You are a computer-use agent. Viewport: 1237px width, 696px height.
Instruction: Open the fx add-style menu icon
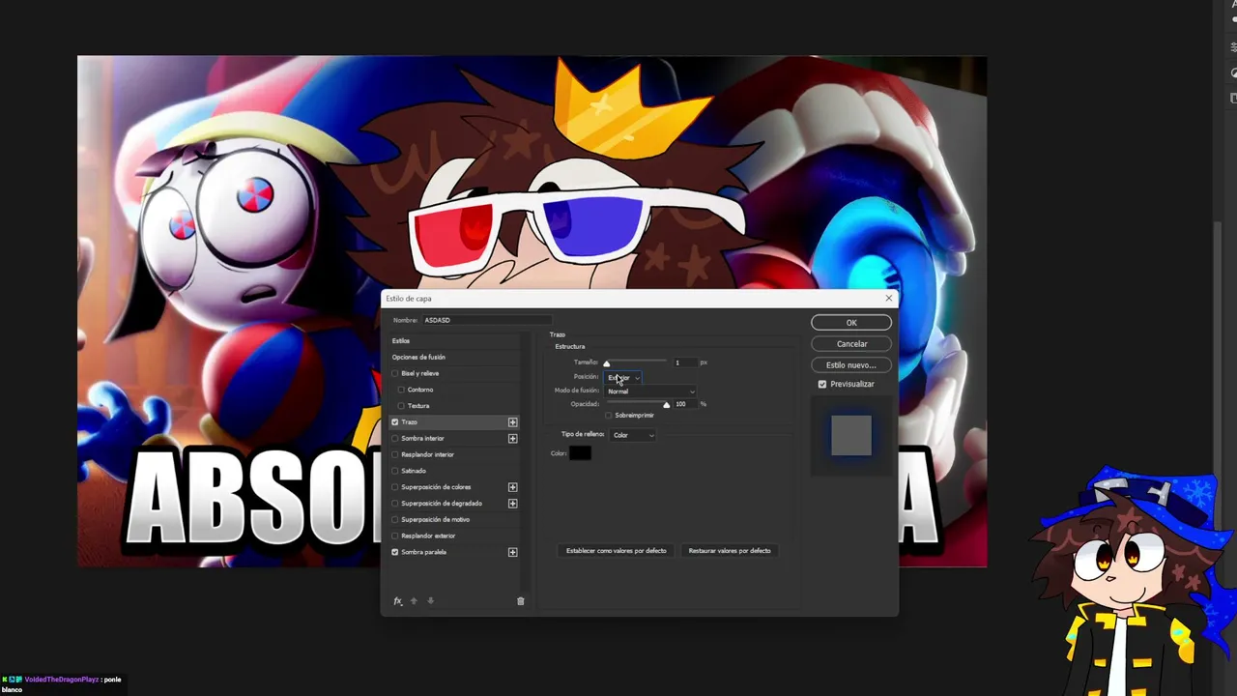[x=397, y=601]
